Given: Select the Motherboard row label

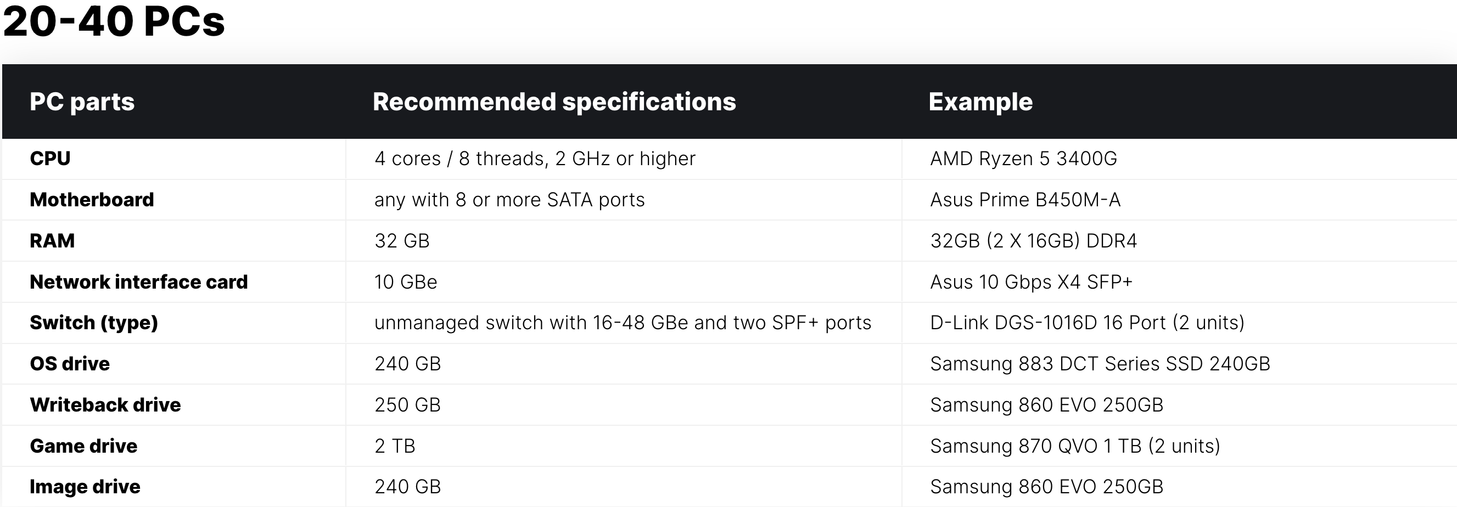Looking at the screenshot, I should click(92, 200).
